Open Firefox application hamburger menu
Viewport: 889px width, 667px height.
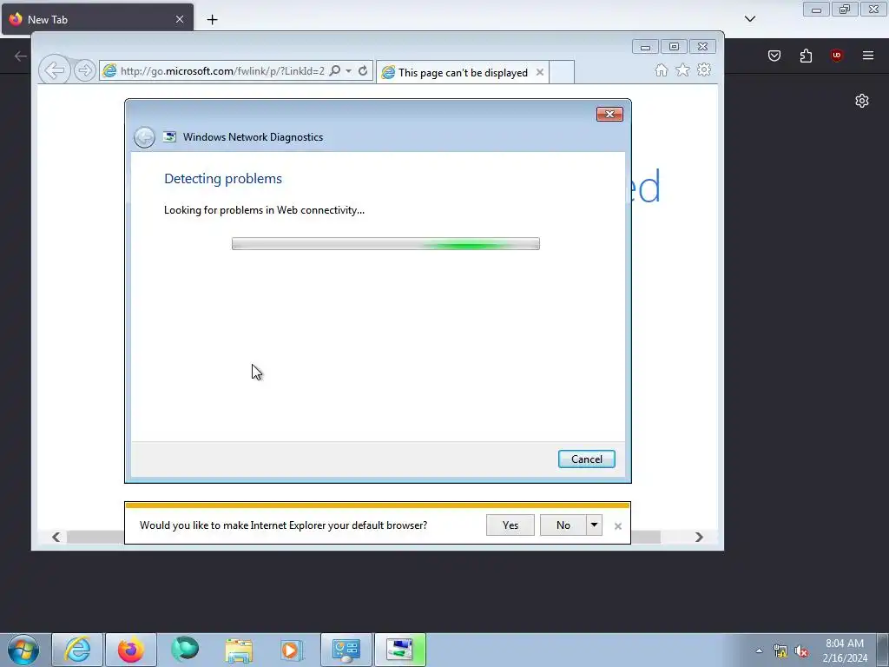[x=868, y=56]
